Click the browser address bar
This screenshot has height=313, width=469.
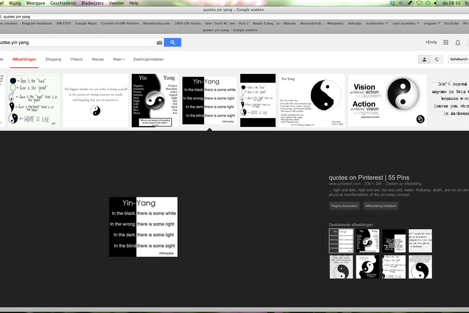coord(234,17)
